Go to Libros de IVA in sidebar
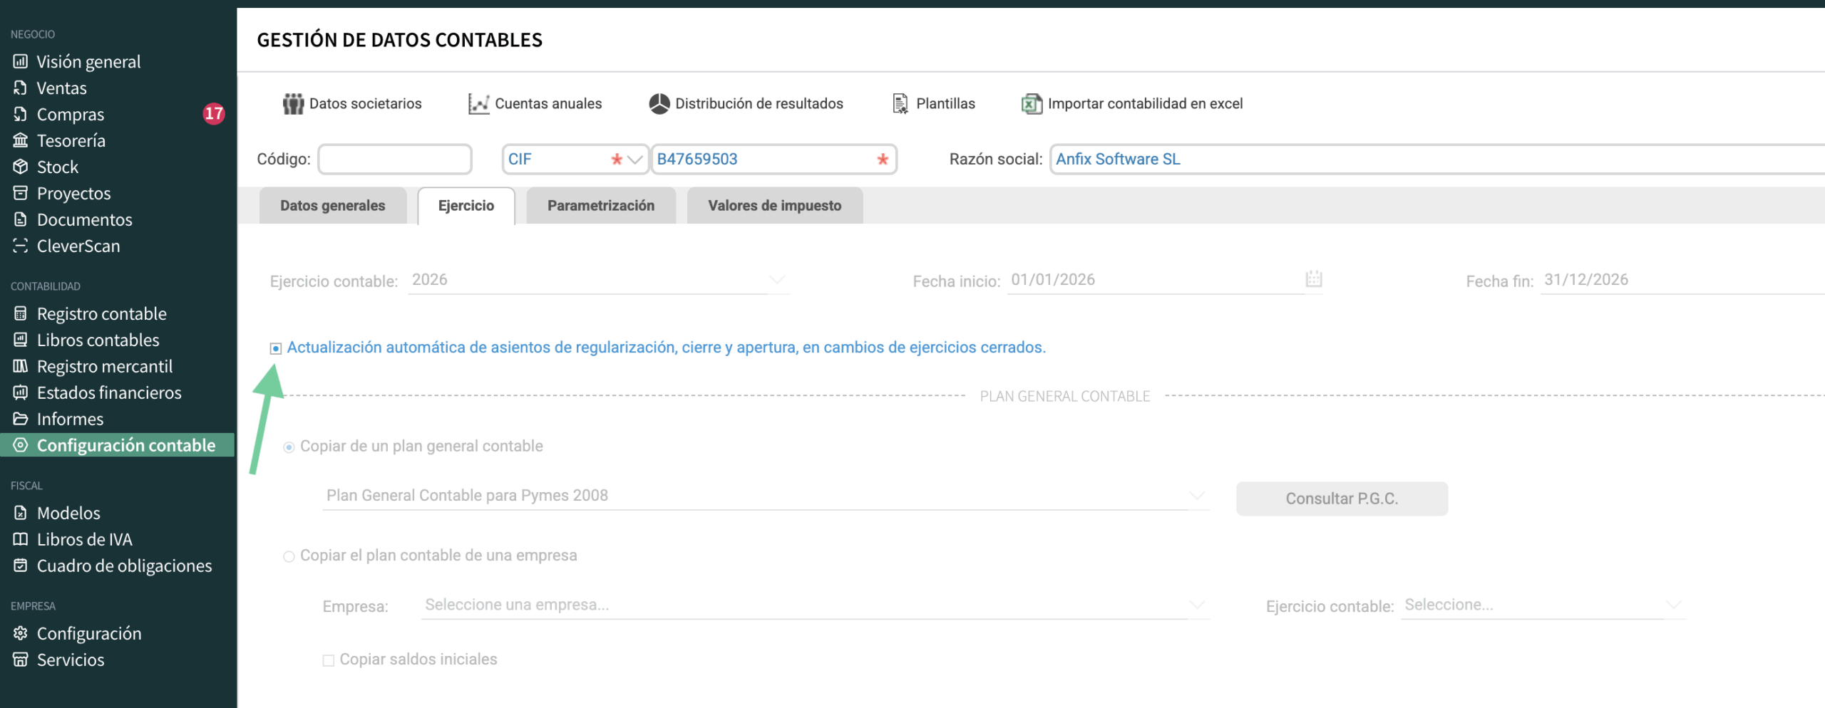This screenshot has height=708, width=1825. click(x=84, y=539)
